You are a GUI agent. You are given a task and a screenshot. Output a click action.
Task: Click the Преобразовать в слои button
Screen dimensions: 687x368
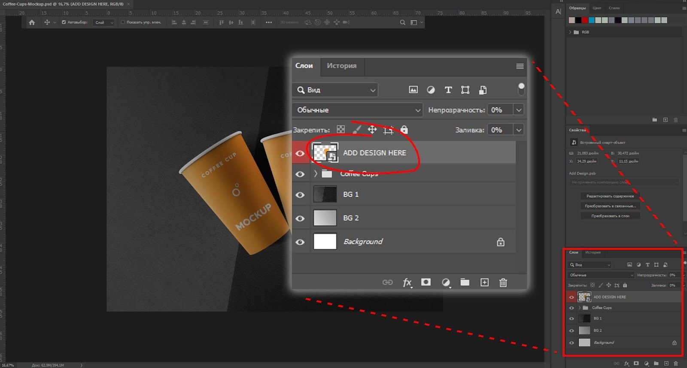(610, 216)
